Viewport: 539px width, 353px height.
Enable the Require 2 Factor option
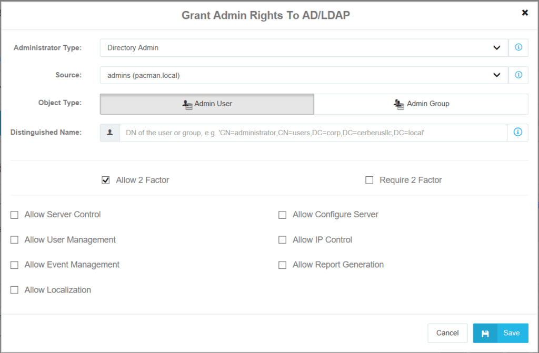coord(370,180)
